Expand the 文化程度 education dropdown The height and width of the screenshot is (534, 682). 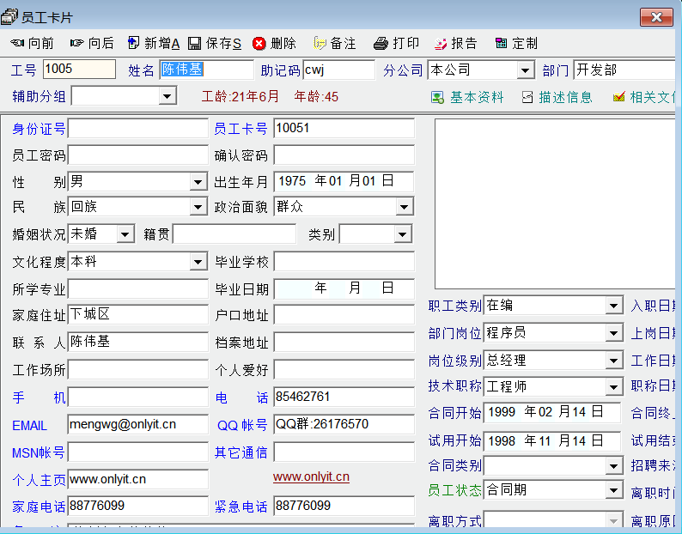coord(198,262)
